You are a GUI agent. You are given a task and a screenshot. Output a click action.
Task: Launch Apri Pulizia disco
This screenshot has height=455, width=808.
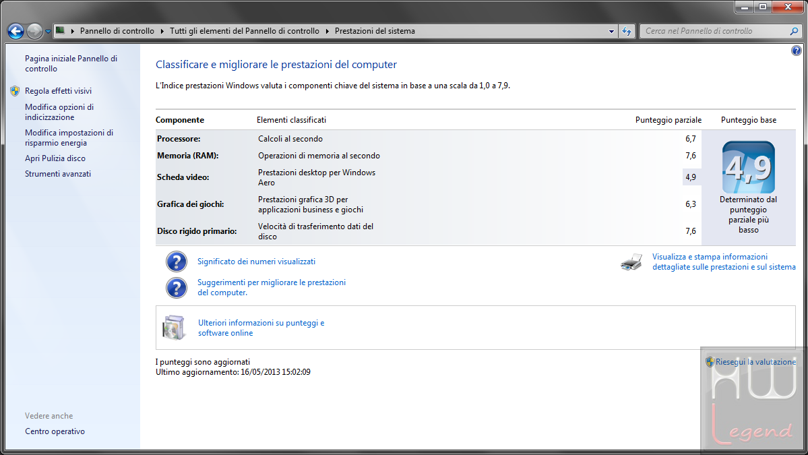point(55,158)
